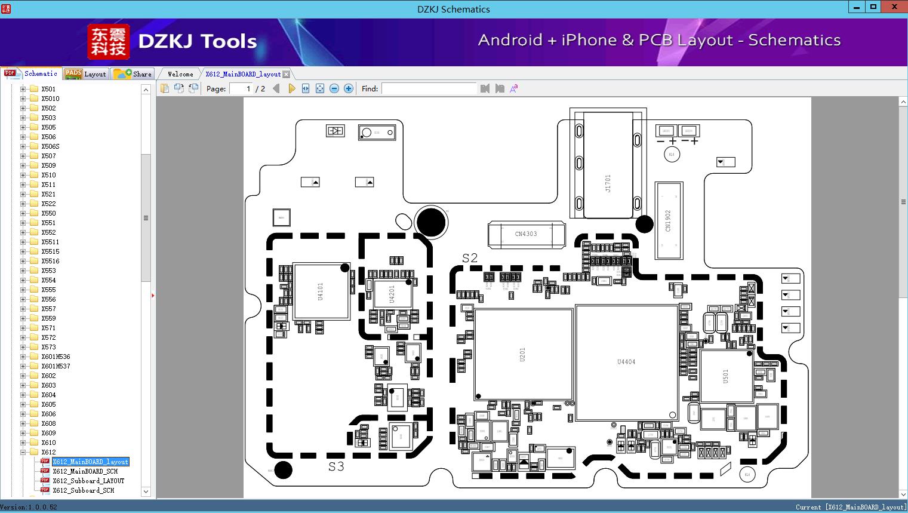
Task: Click the next page arrow icon
Action: click(x=291, y=88)
